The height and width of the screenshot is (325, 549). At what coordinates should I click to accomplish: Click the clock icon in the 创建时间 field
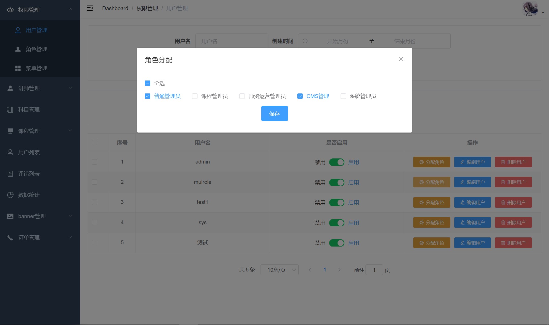(x=305, y=41)
